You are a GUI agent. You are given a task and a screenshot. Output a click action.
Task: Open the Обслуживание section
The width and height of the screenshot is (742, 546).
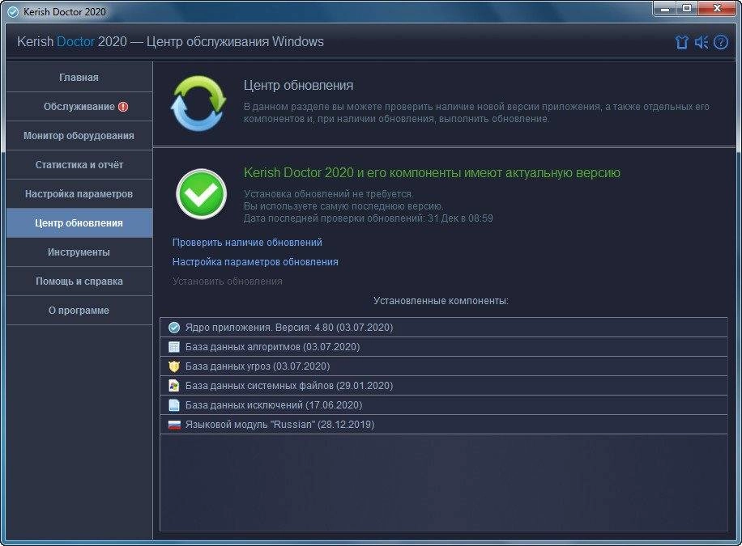pos(79,107)
